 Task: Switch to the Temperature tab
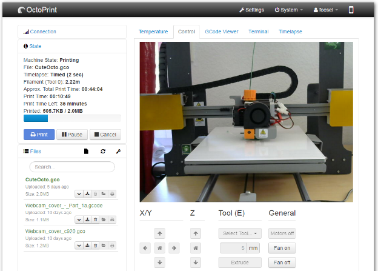pos(153,32)
